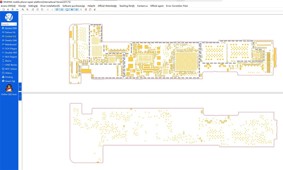Open the Access DWG menu

[8, 6]
